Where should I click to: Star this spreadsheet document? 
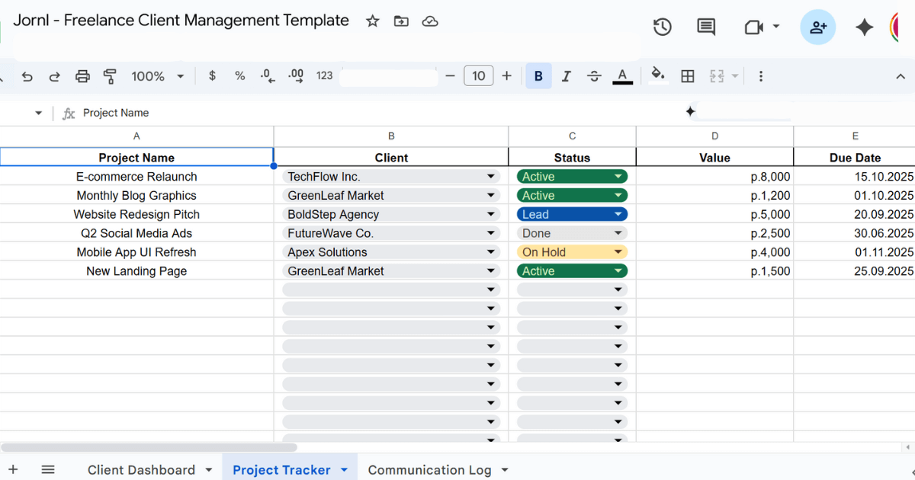pyautogui.click(x=372, y=21)
